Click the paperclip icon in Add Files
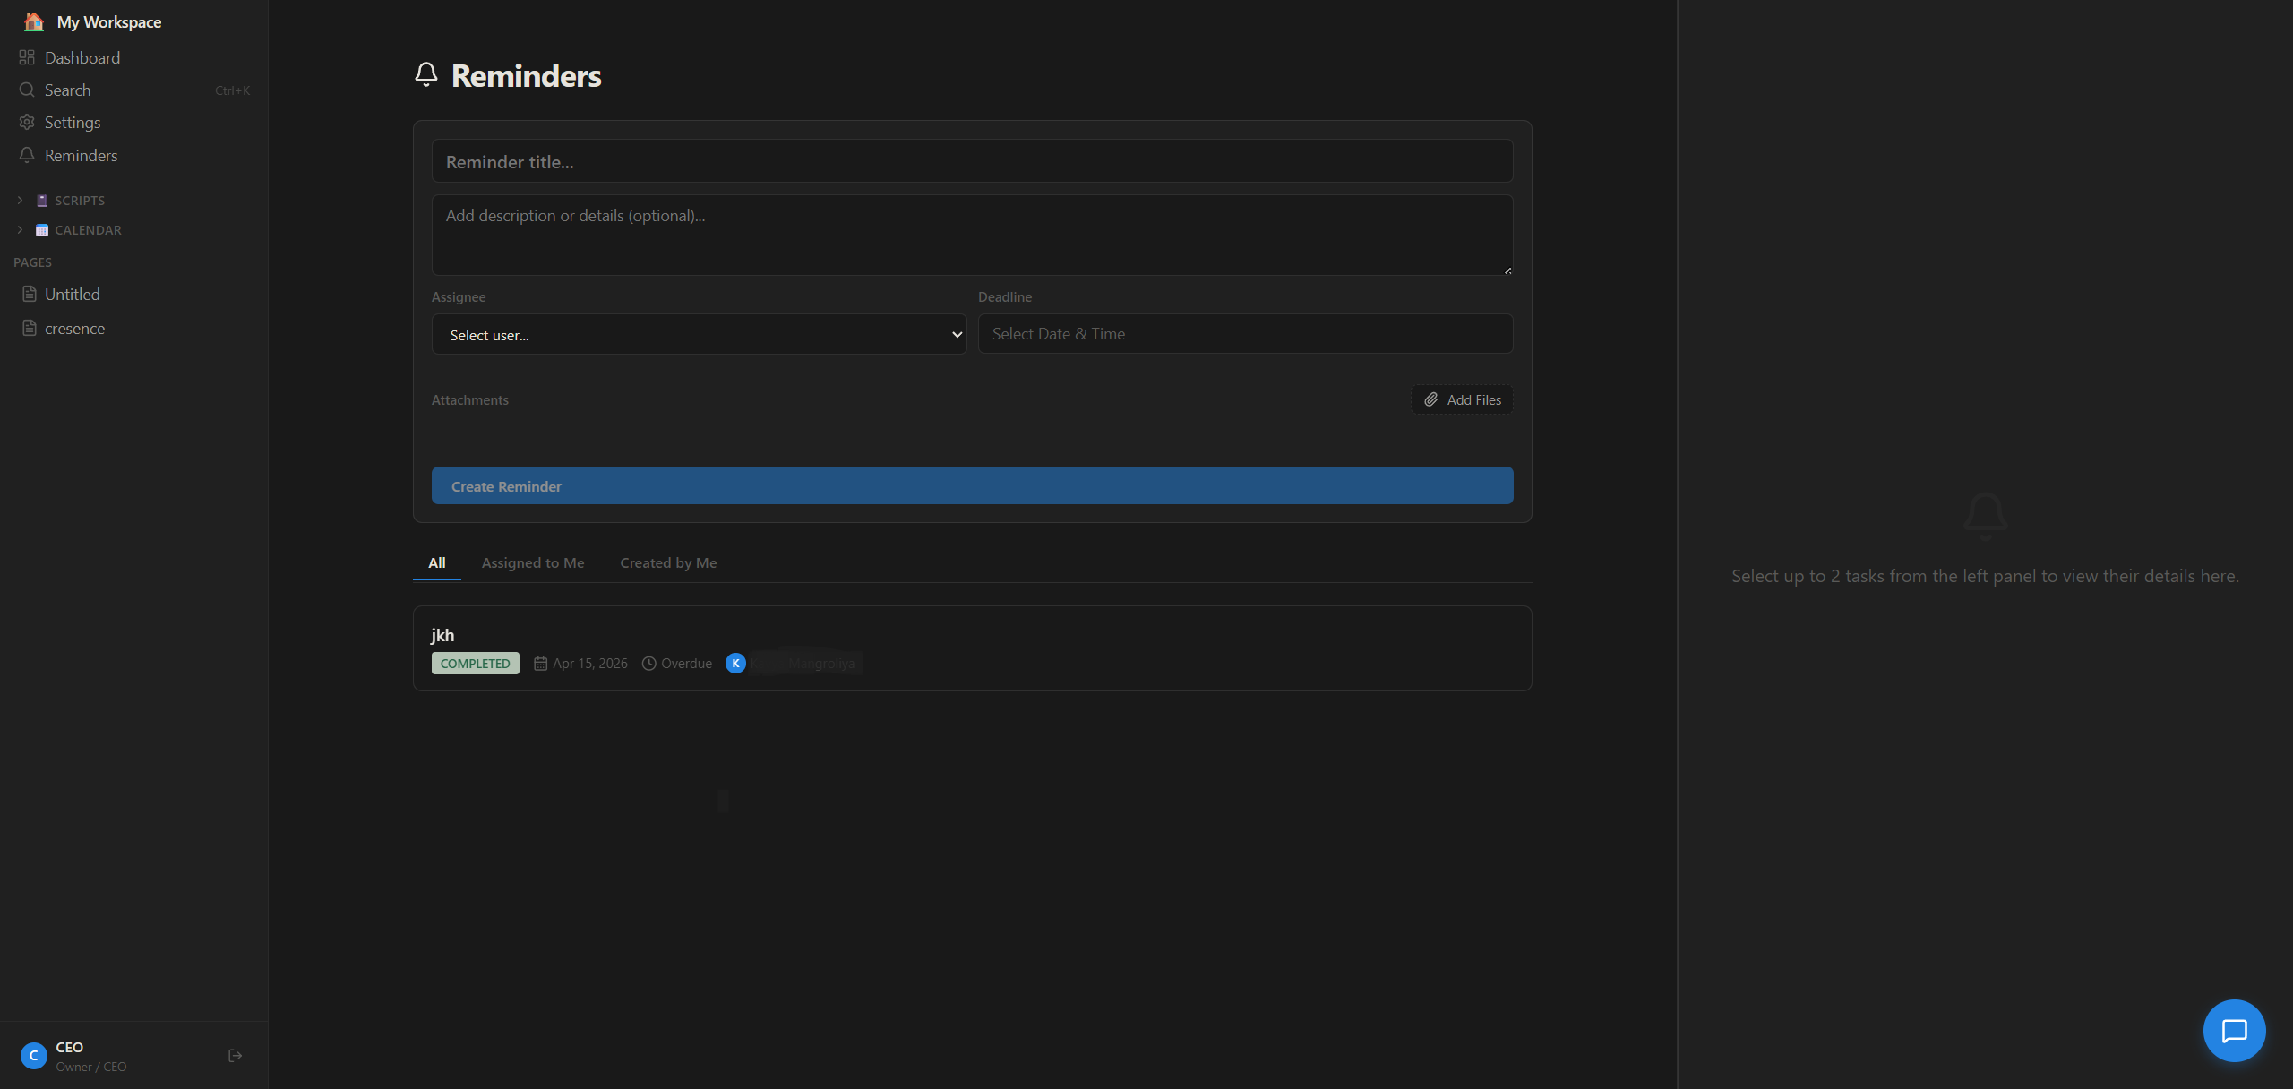Viewport: 2293px width, 1089px height. 1431,399
